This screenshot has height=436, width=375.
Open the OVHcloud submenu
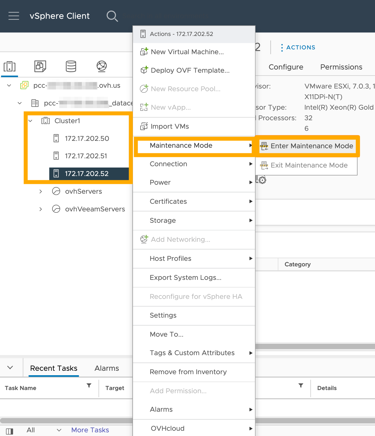click(x=194, y=428)
